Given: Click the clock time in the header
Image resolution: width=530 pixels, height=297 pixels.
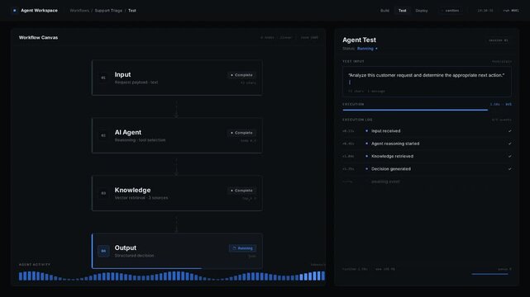Looking at the screenshot, I should 485,11.
